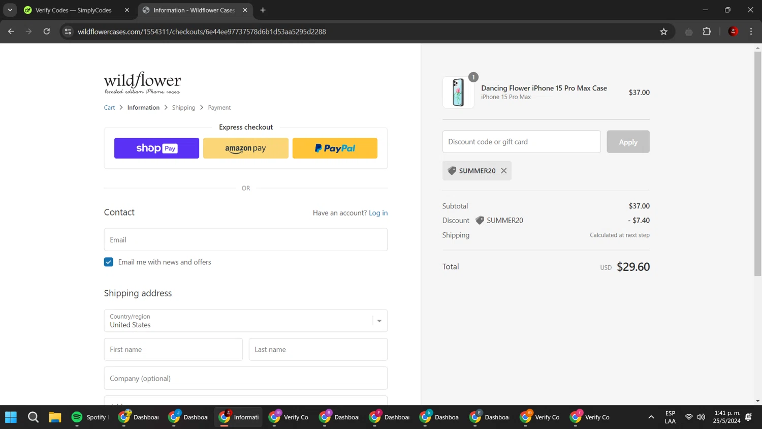Select the Information breadcrumb step
Screen dimensions: 762x429
[x=143, y=108]
